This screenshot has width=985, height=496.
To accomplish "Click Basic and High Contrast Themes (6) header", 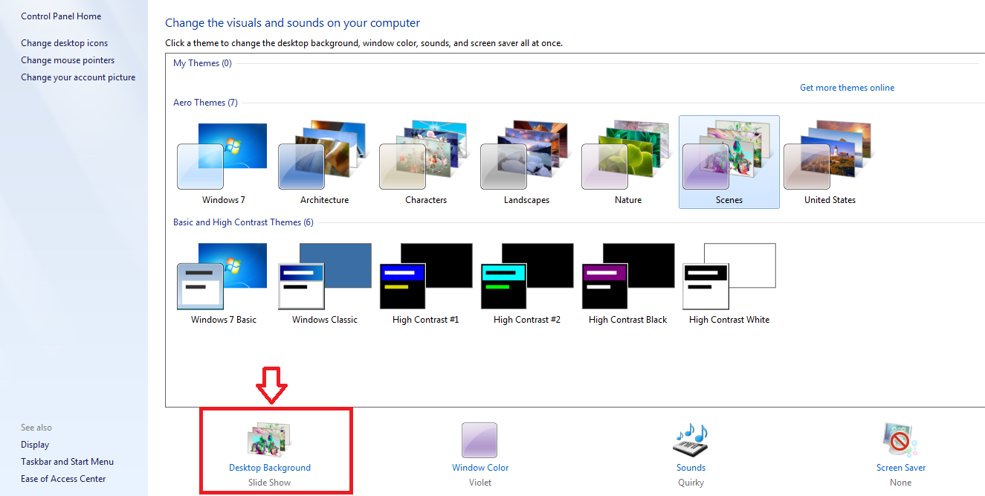I will (243, 222).
